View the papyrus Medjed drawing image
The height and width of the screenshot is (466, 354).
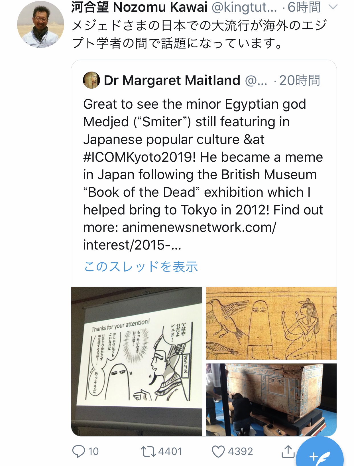click(271, 323)
